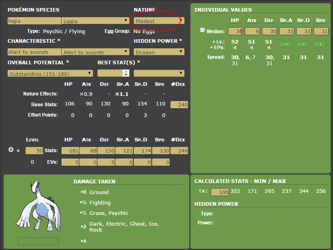The height and width of the screenshot is (250, 333).
Task: Toggle the Median checkbox in Individual Values
Action: (x=202, y=30)
